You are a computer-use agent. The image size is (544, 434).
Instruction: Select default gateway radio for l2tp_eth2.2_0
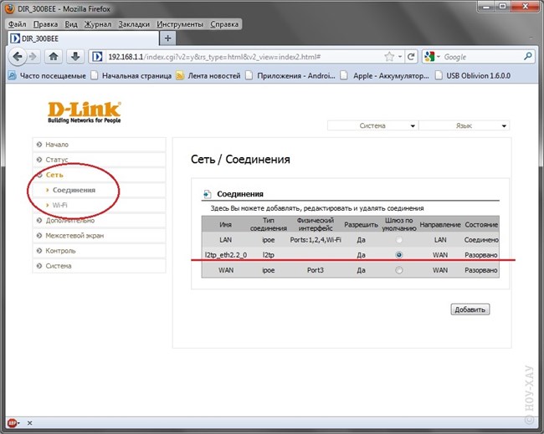tap(399, 255)
